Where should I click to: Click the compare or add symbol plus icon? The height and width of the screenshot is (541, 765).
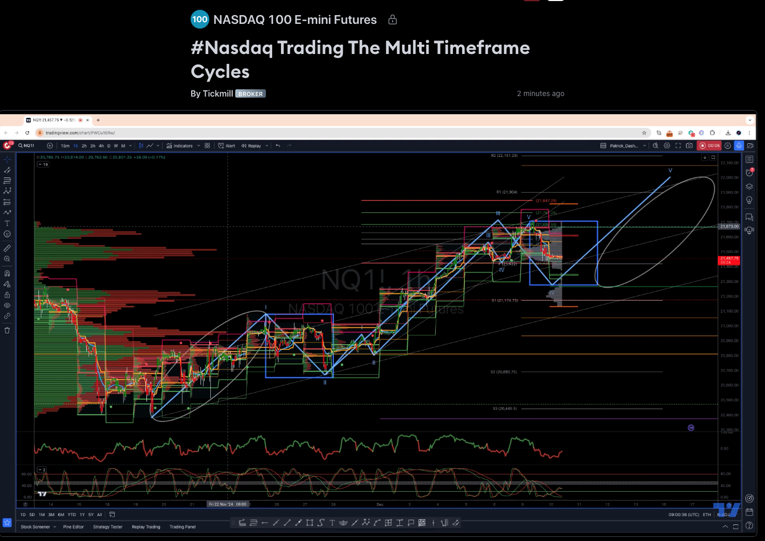click(50, 146)
